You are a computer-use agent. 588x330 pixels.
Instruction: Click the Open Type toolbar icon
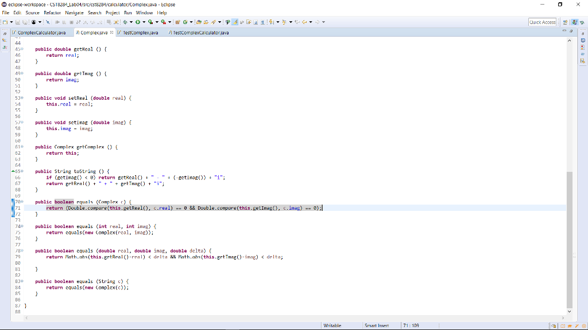(x=199, y=22)
